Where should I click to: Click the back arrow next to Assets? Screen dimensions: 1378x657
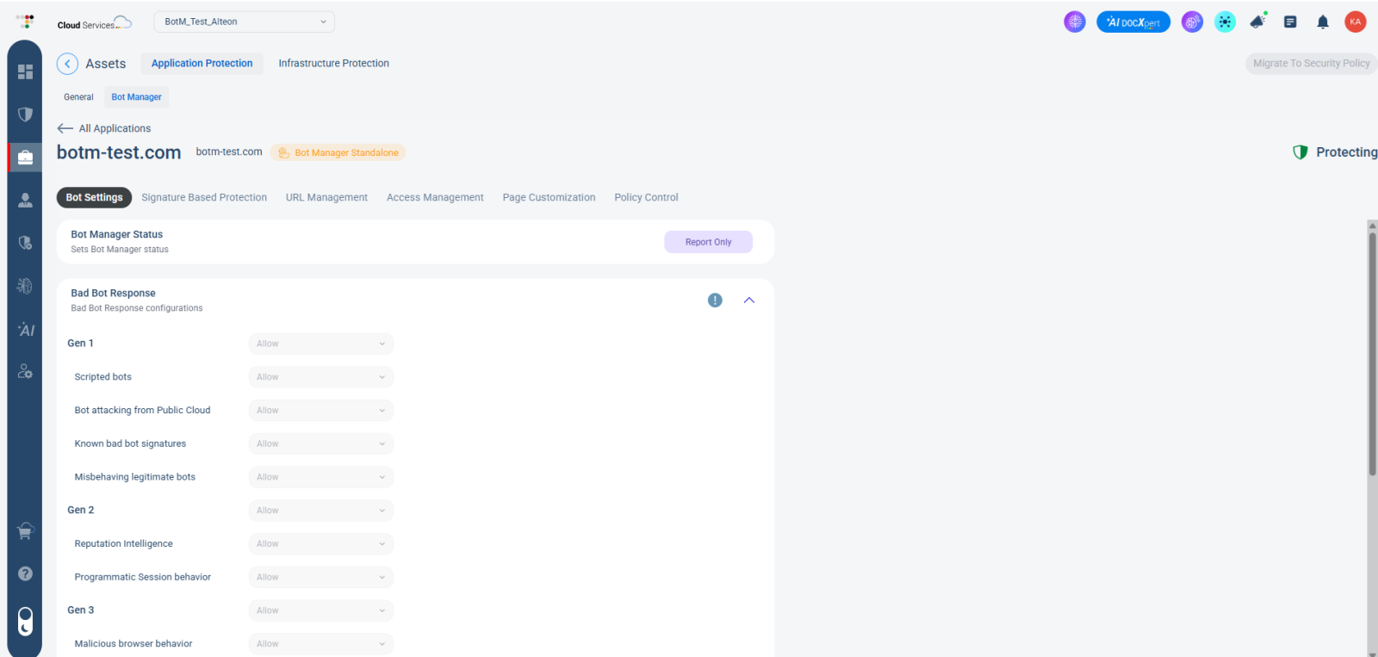click(67, 64)
